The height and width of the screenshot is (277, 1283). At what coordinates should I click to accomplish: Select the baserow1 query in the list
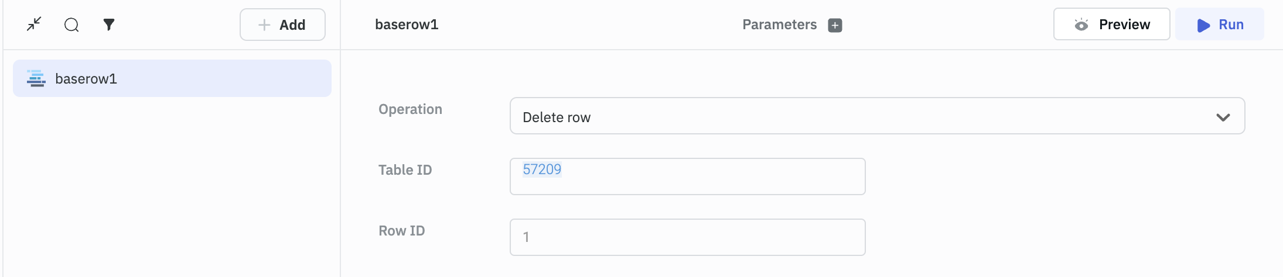[172, 78]
